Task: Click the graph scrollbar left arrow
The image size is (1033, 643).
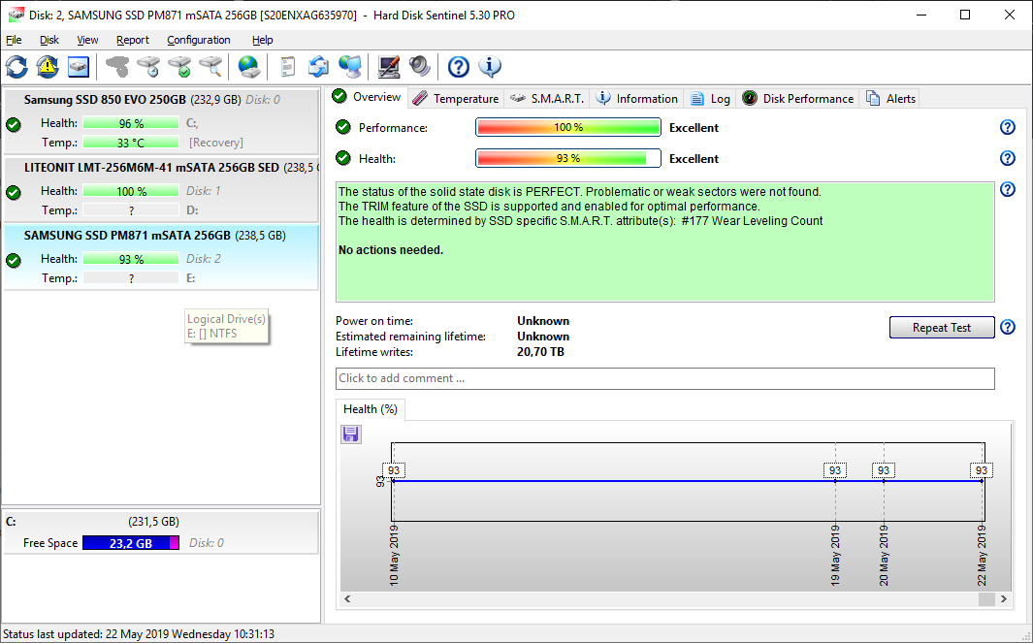Action: coord(348,598)
